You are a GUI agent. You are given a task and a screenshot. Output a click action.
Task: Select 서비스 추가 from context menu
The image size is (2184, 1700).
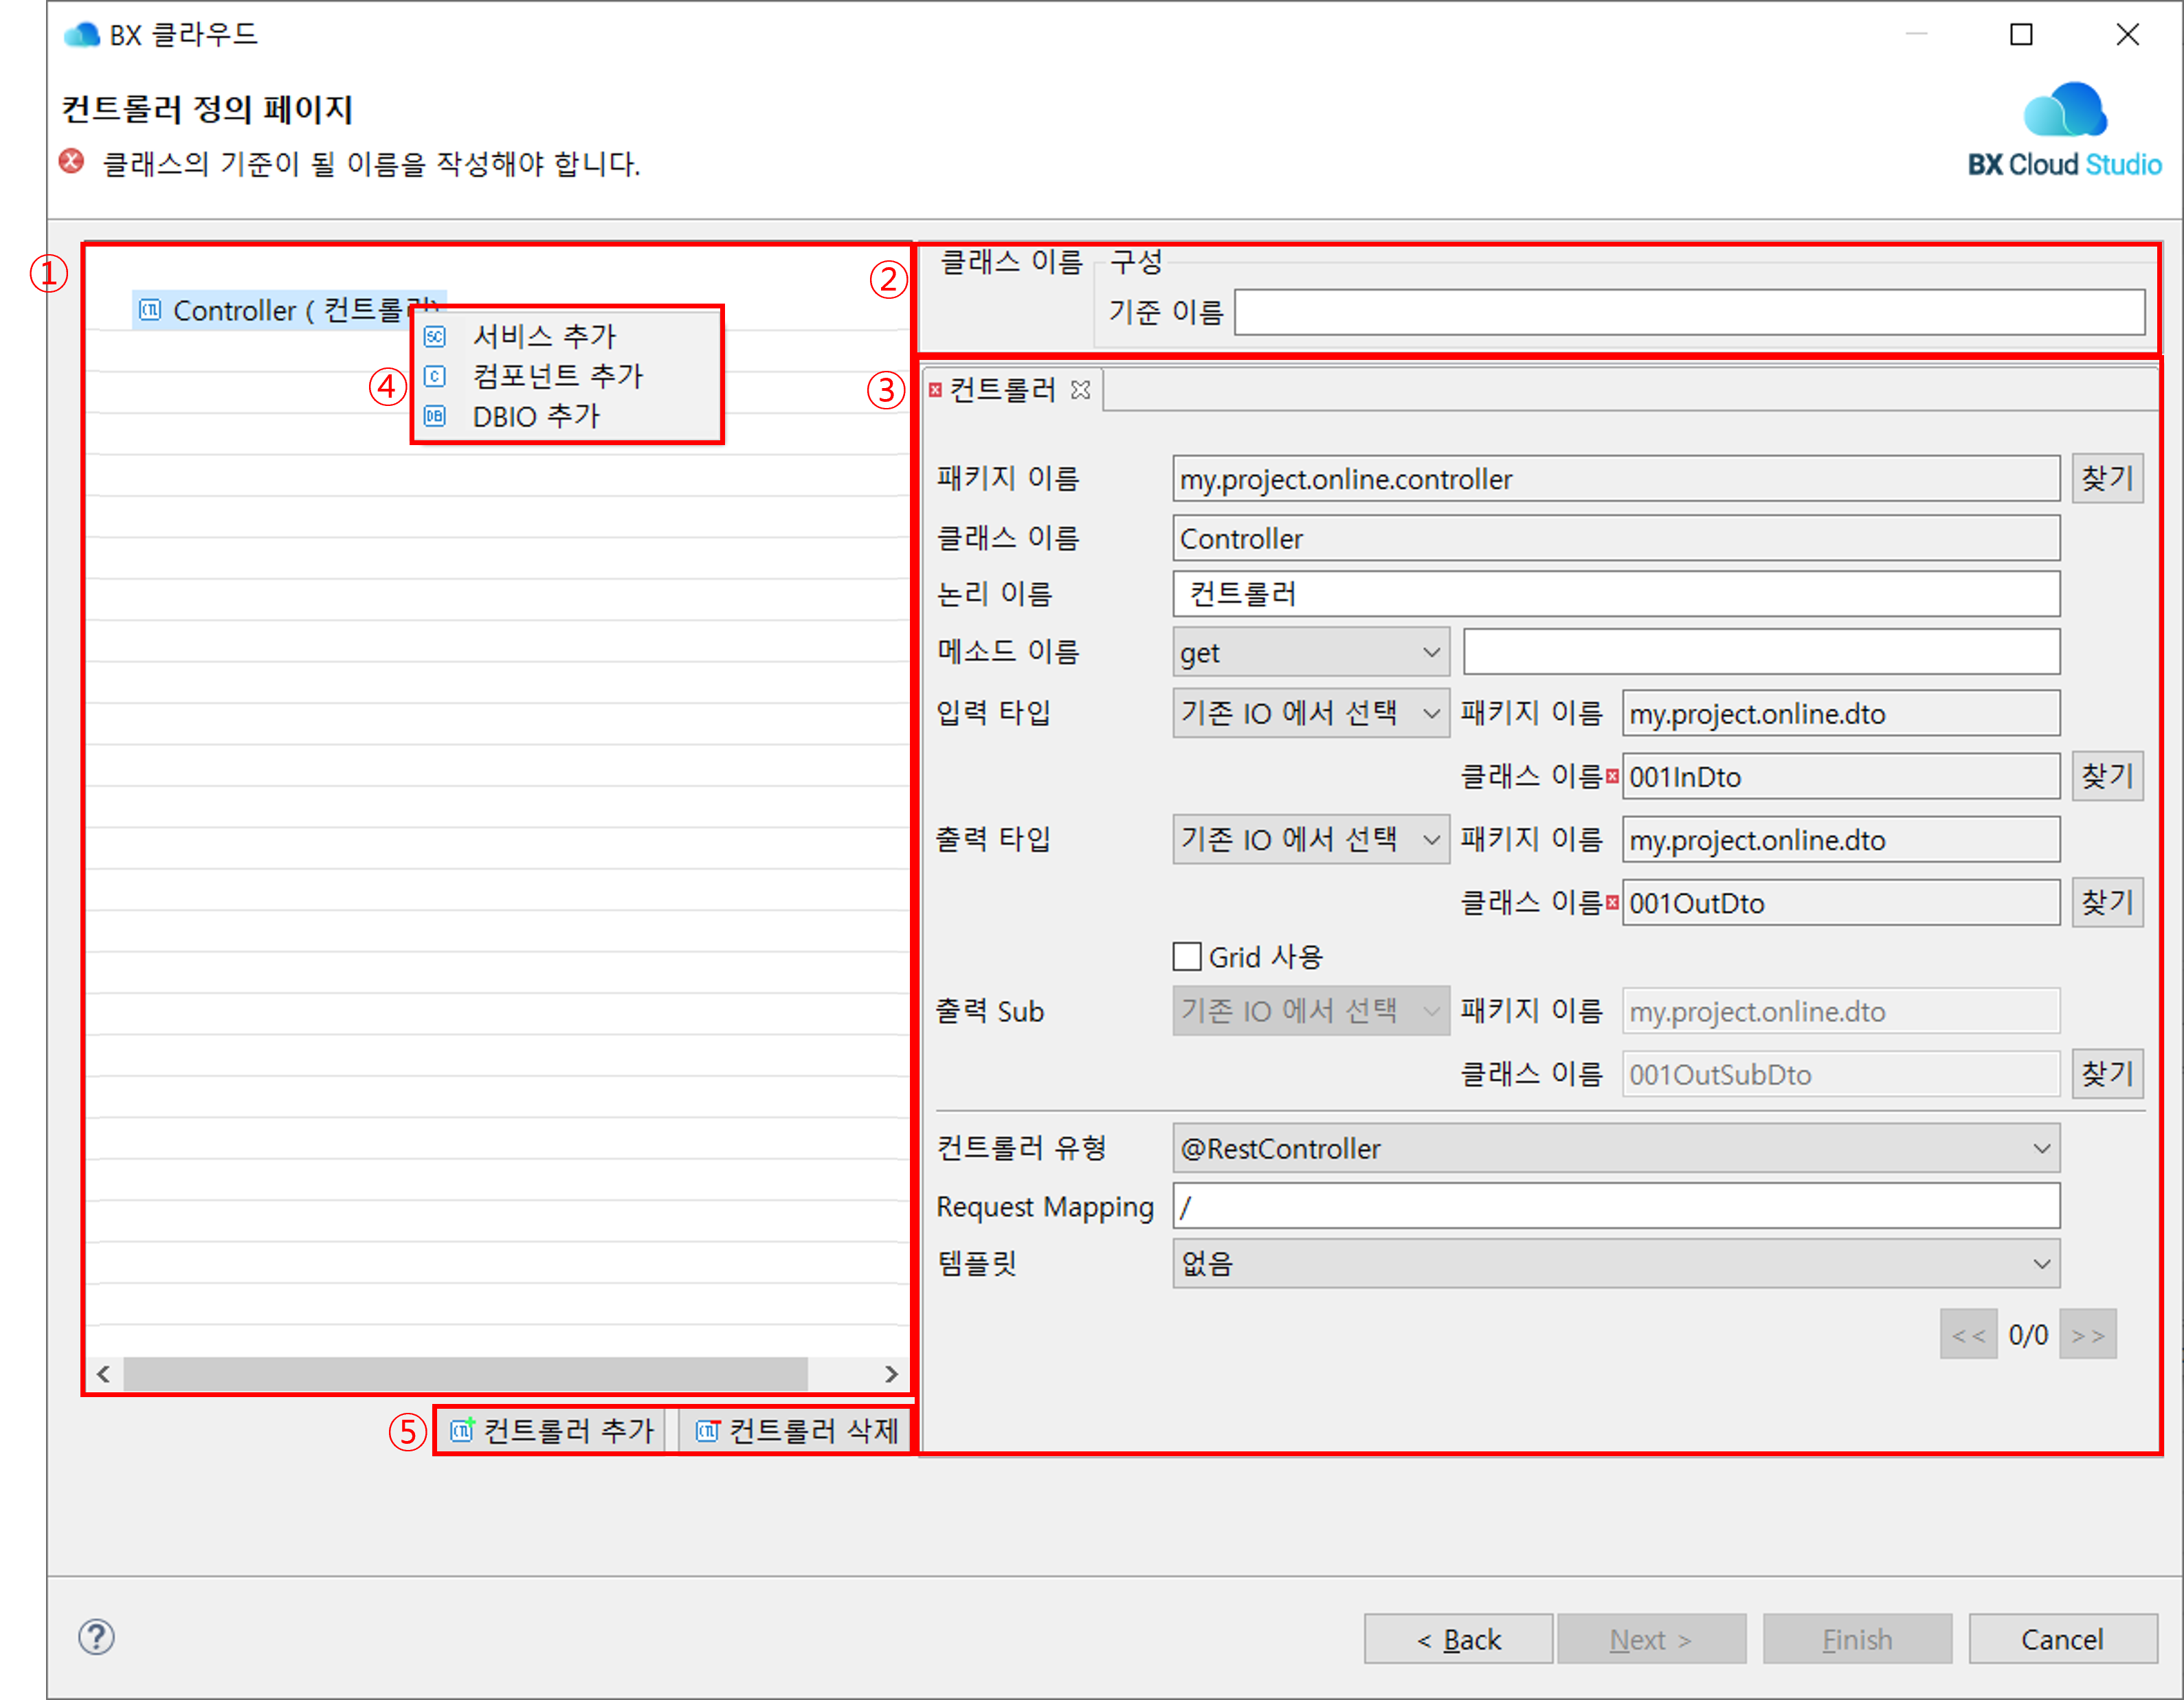pos(544,336)
